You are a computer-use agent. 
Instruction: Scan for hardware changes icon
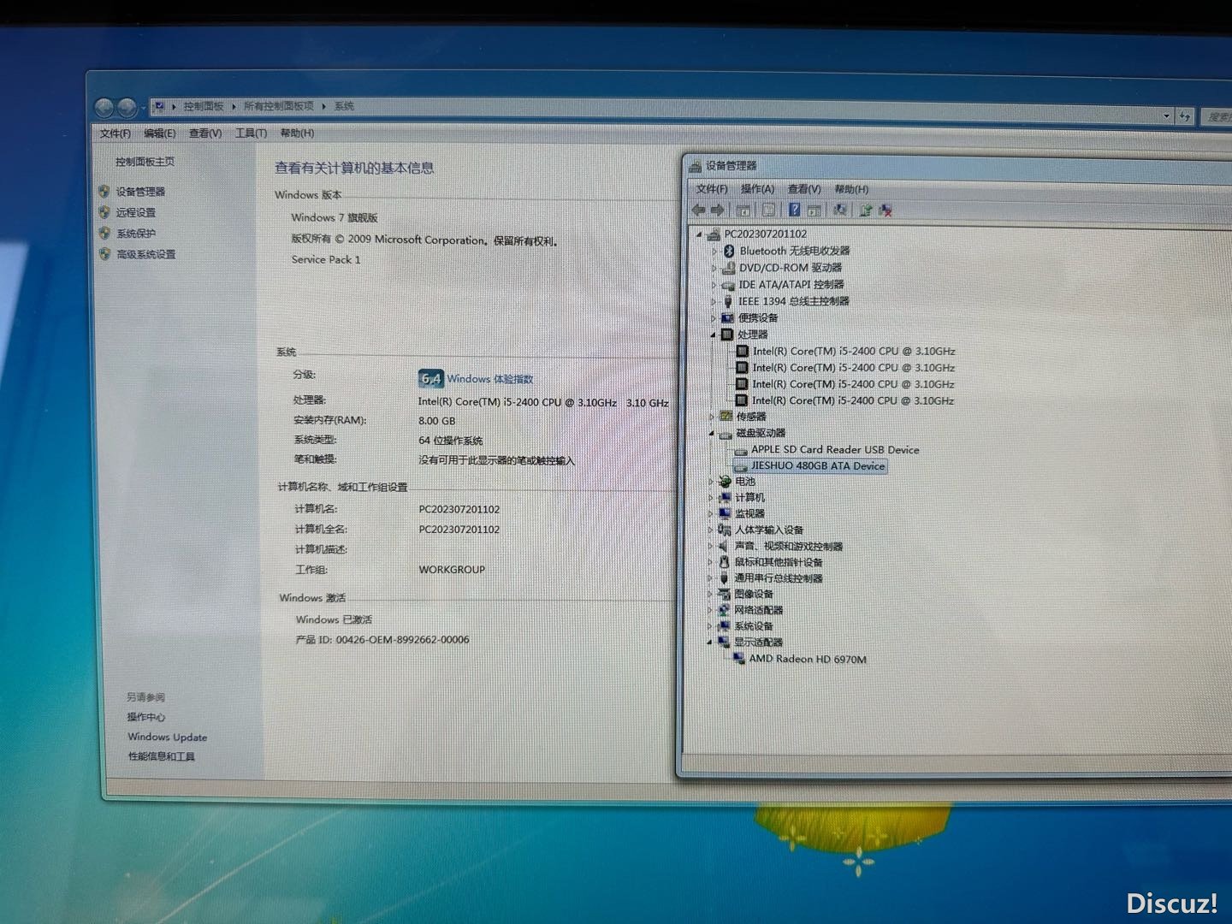[x=840, y=210]
